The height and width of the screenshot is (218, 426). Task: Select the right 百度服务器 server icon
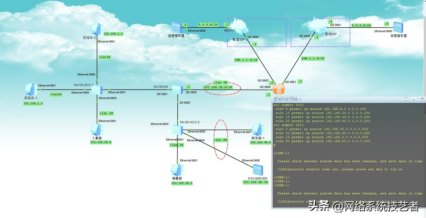coord(398,27)
